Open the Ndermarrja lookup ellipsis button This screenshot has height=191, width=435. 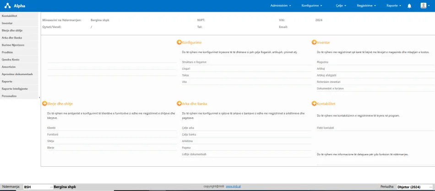[x=51, y=187]
